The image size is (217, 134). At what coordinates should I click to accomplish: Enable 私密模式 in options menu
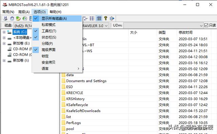click(x=57, y=25)
